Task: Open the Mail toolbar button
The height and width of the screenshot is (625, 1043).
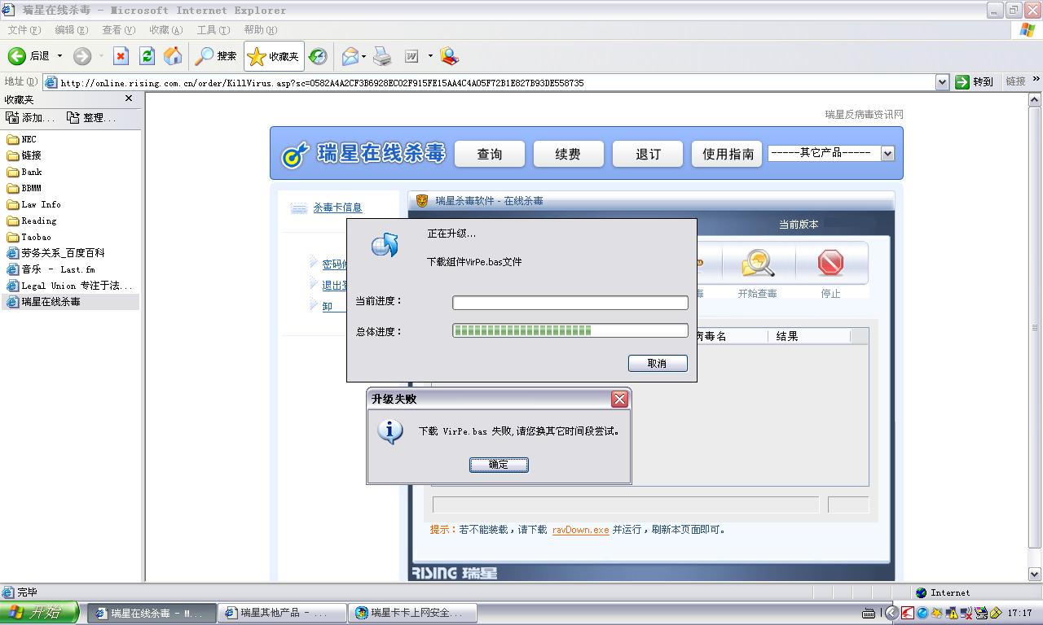Action: 350,56
